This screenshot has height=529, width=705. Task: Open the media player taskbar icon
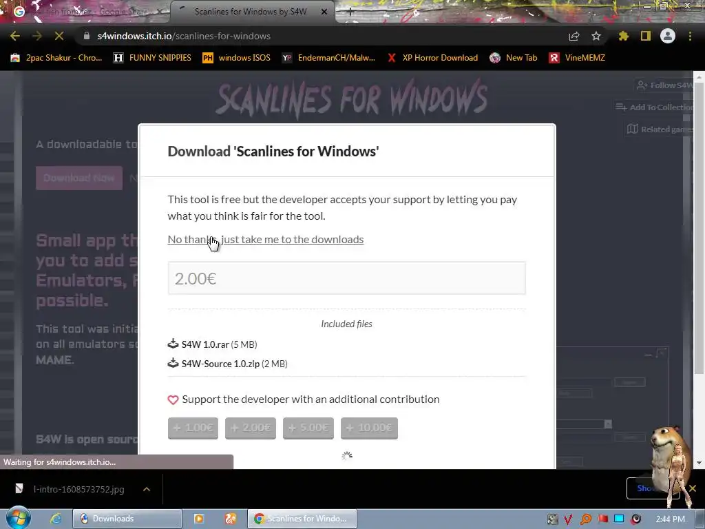coord(199,519)
